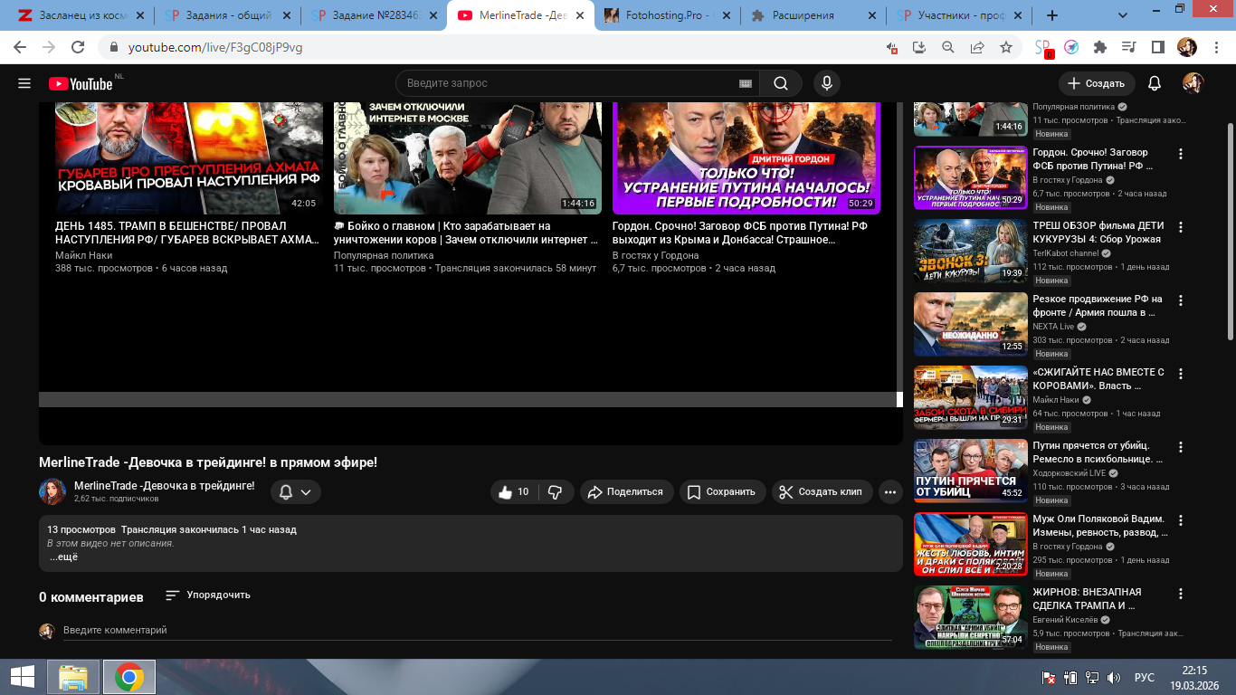Image resolution: width=1236 pixels, height=695 pixels.
Task: Bookmark this page with star icon
Action: click(x=1006, y=47)
